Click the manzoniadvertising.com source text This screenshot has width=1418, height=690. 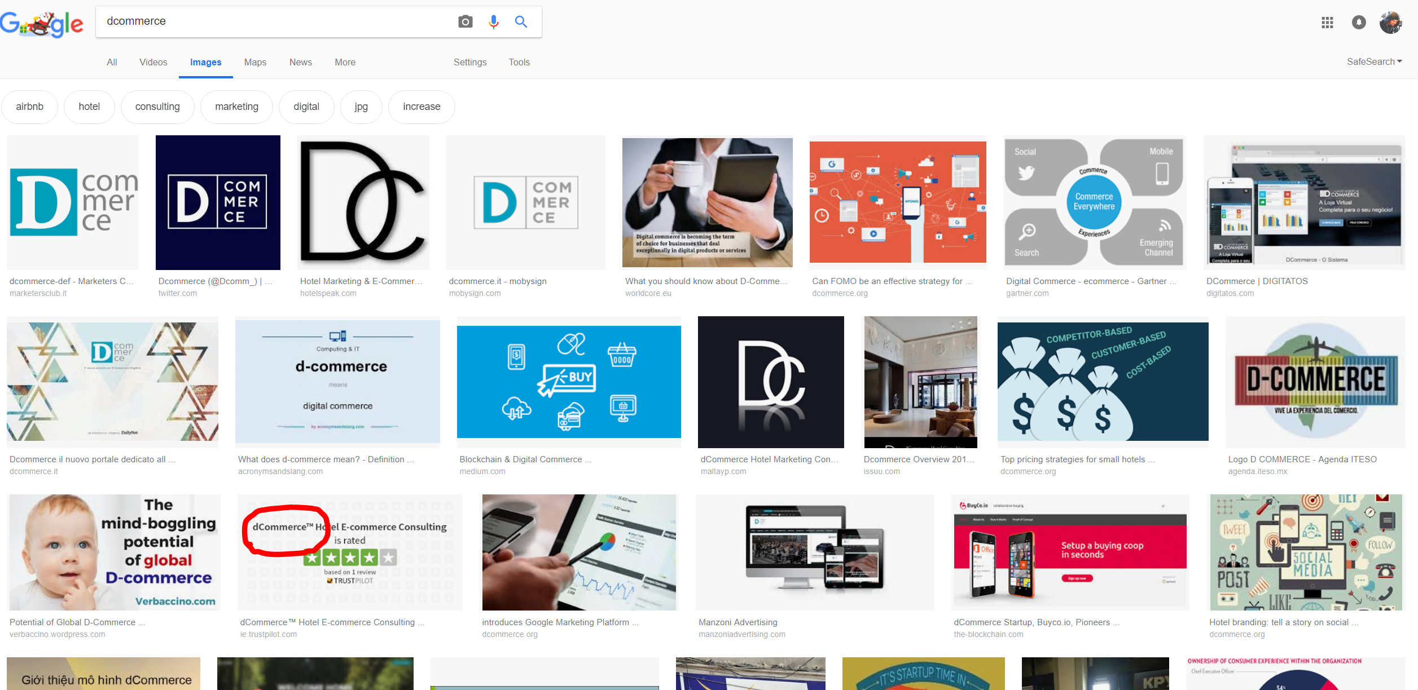pos(742,634)
